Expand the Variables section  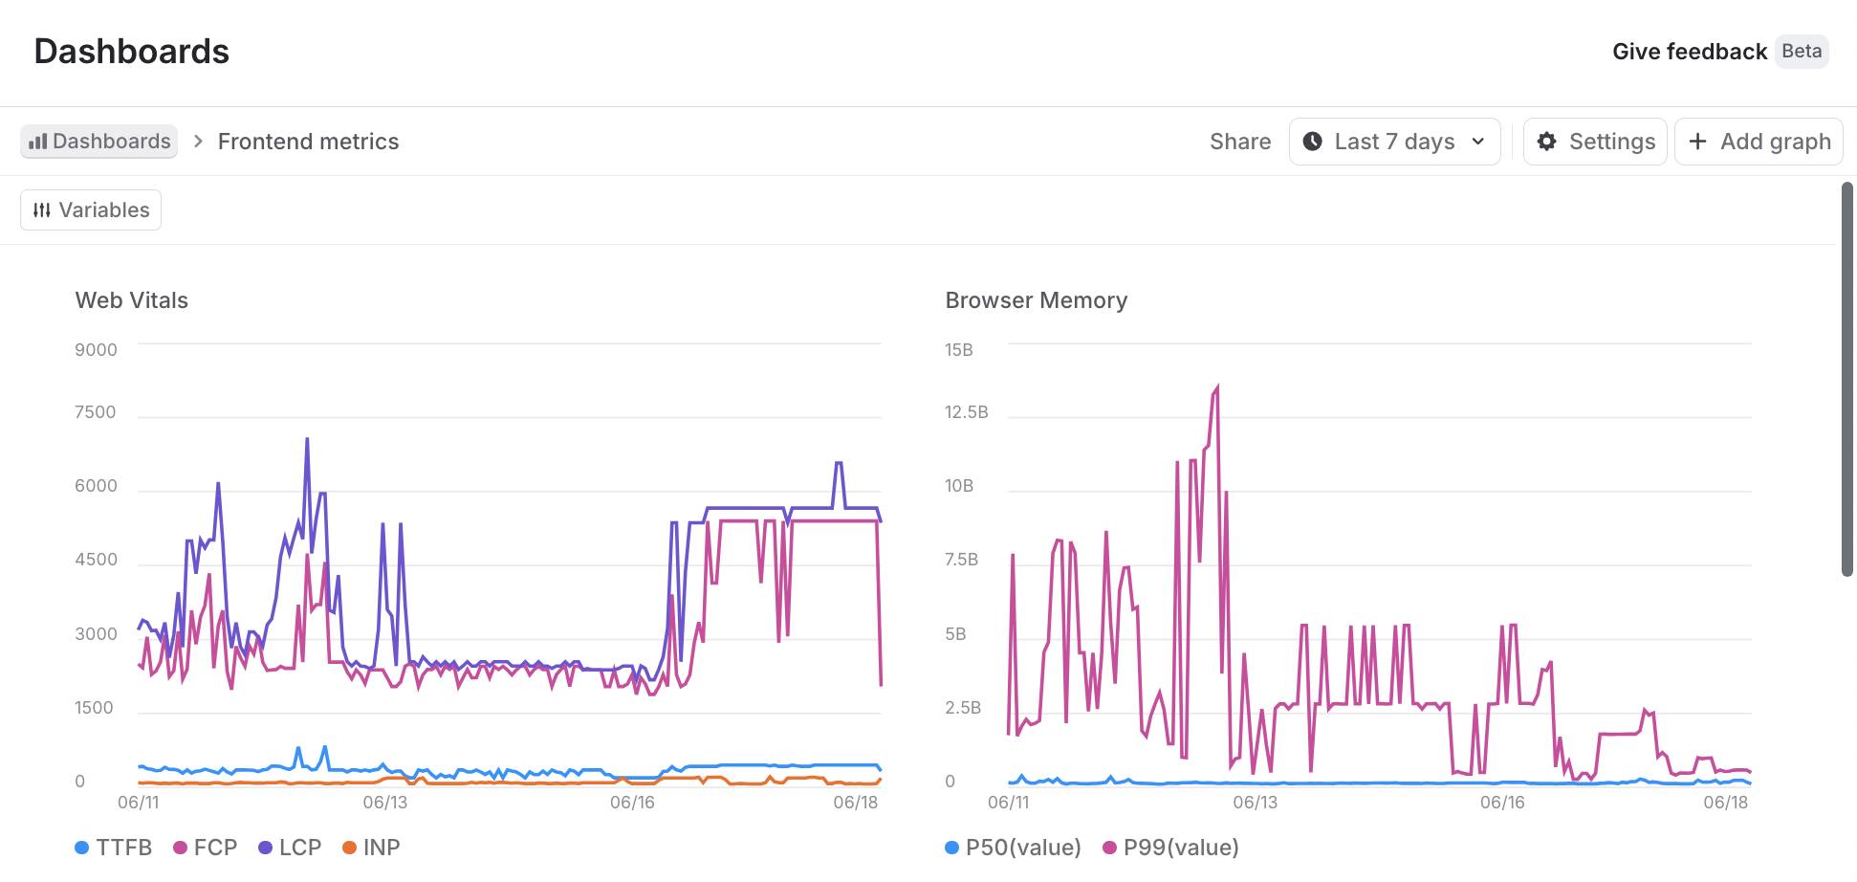click(90, 209)
